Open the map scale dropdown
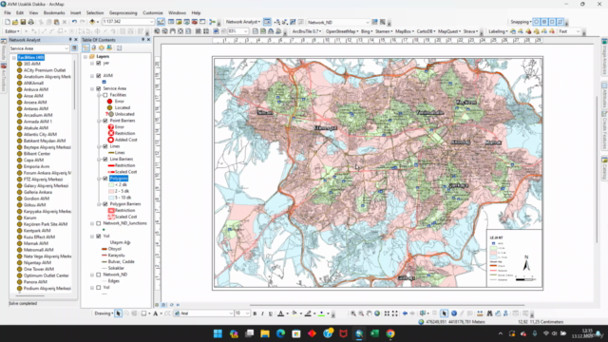This screenshot has width=608, height=342. tap(152, 22)
